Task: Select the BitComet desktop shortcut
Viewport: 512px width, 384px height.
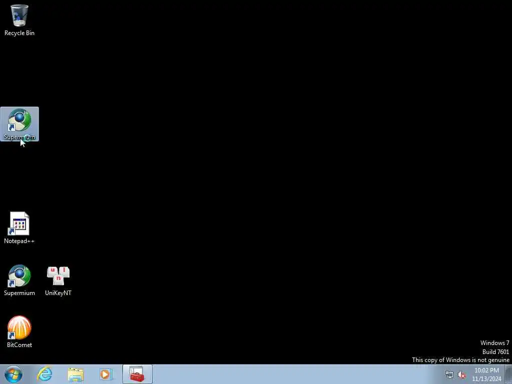Action: point(19,332)
